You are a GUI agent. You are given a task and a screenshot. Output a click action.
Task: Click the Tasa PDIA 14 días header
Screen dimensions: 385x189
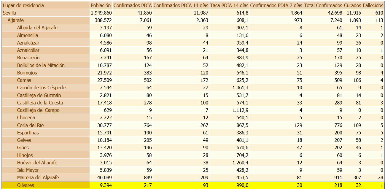click(229, 5)
